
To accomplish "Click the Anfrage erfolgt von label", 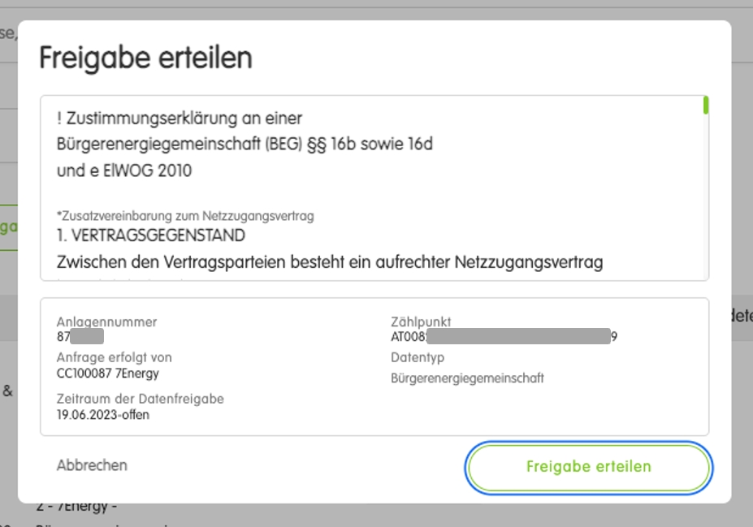I will pyautogui.click(x=114, y=357).
